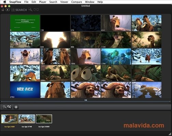
Task: Click the frame position slider showing 138
Action: click(x=86, y=101)
